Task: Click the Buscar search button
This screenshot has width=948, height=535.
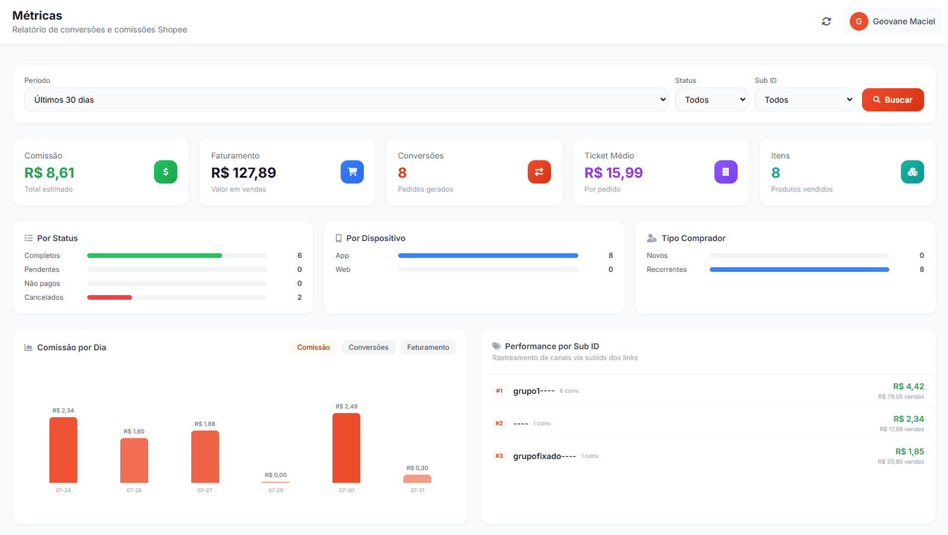Action: point(893,100)
